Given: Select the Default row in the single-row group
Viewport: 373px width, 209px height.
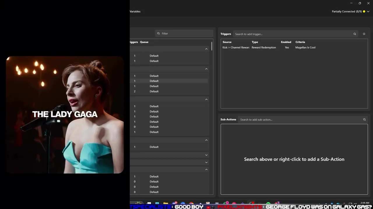Looking at the screenshot, I should tap(169, 147).
